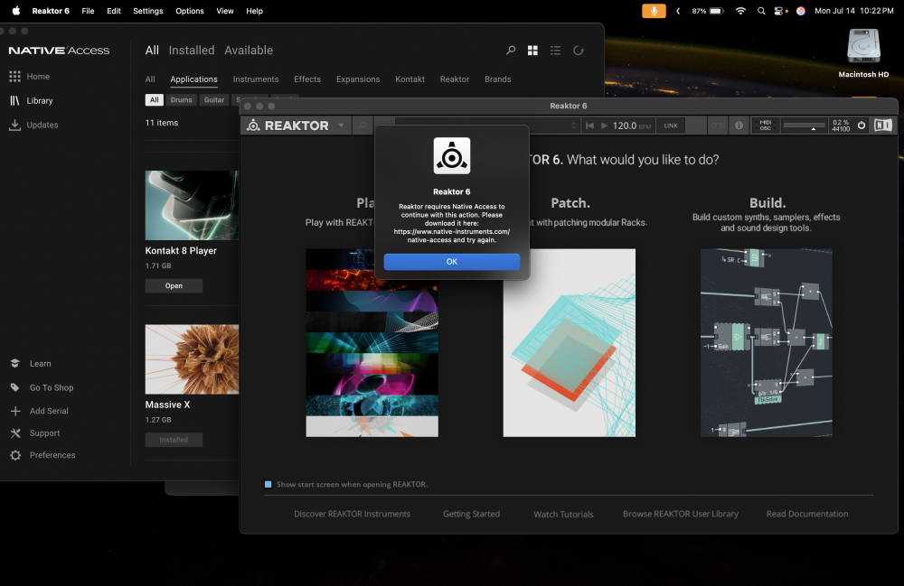Click the Reaktor master level slider
This screenshot has height=586, width=904.
(x=805, y=126)
